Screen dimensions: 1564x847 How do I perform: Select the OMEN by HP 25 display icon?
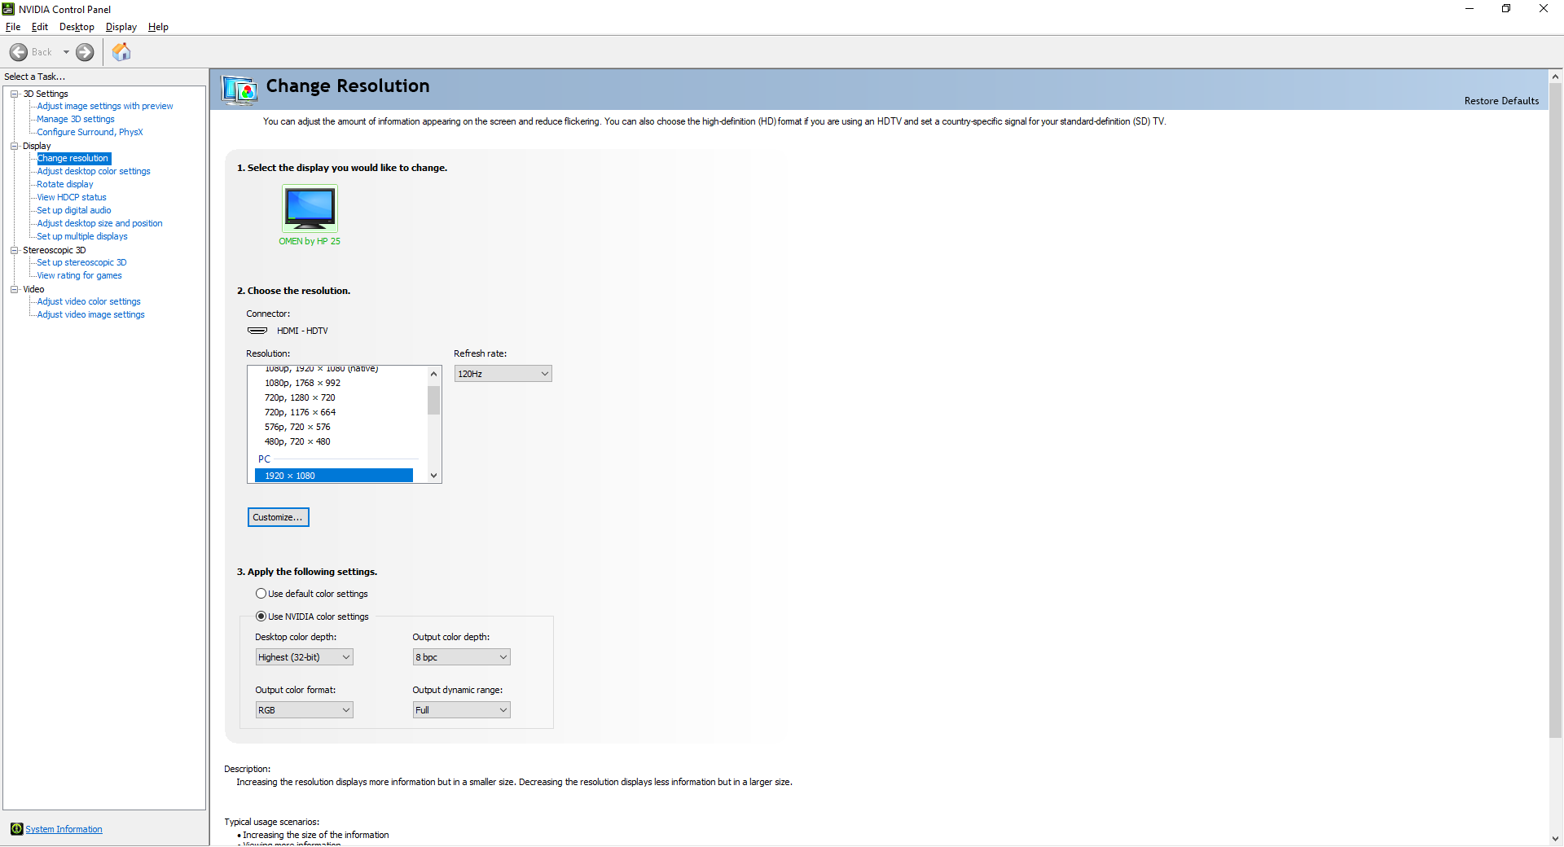pos(310,208)
